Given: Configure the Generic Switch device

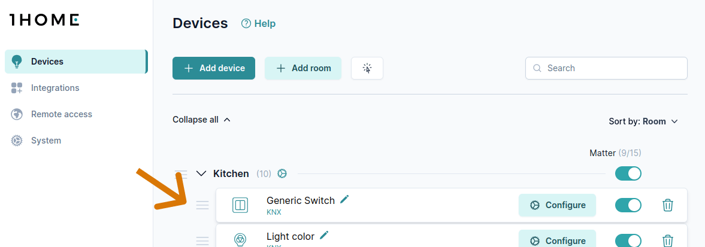Looking at the screenshot, I should point(557,205).
